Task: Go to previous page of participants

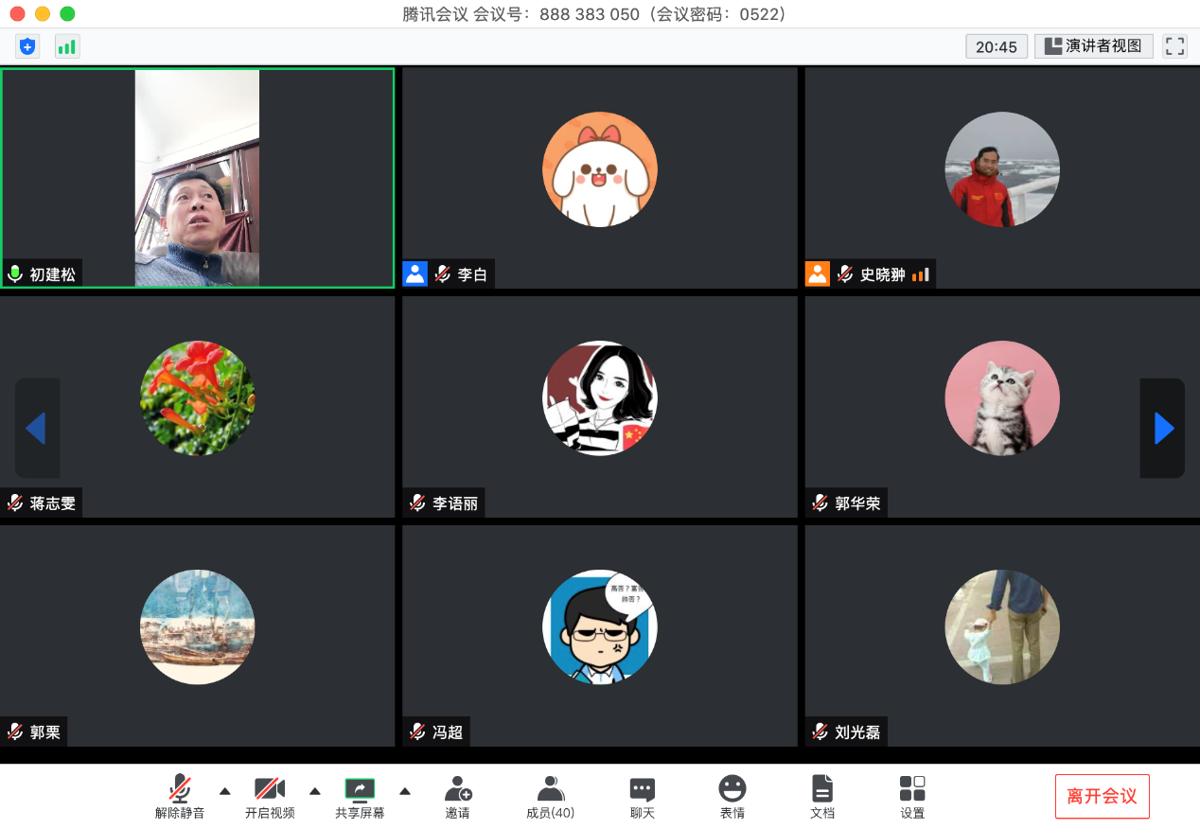Action: pyautogui.click(x=37, y=429)
